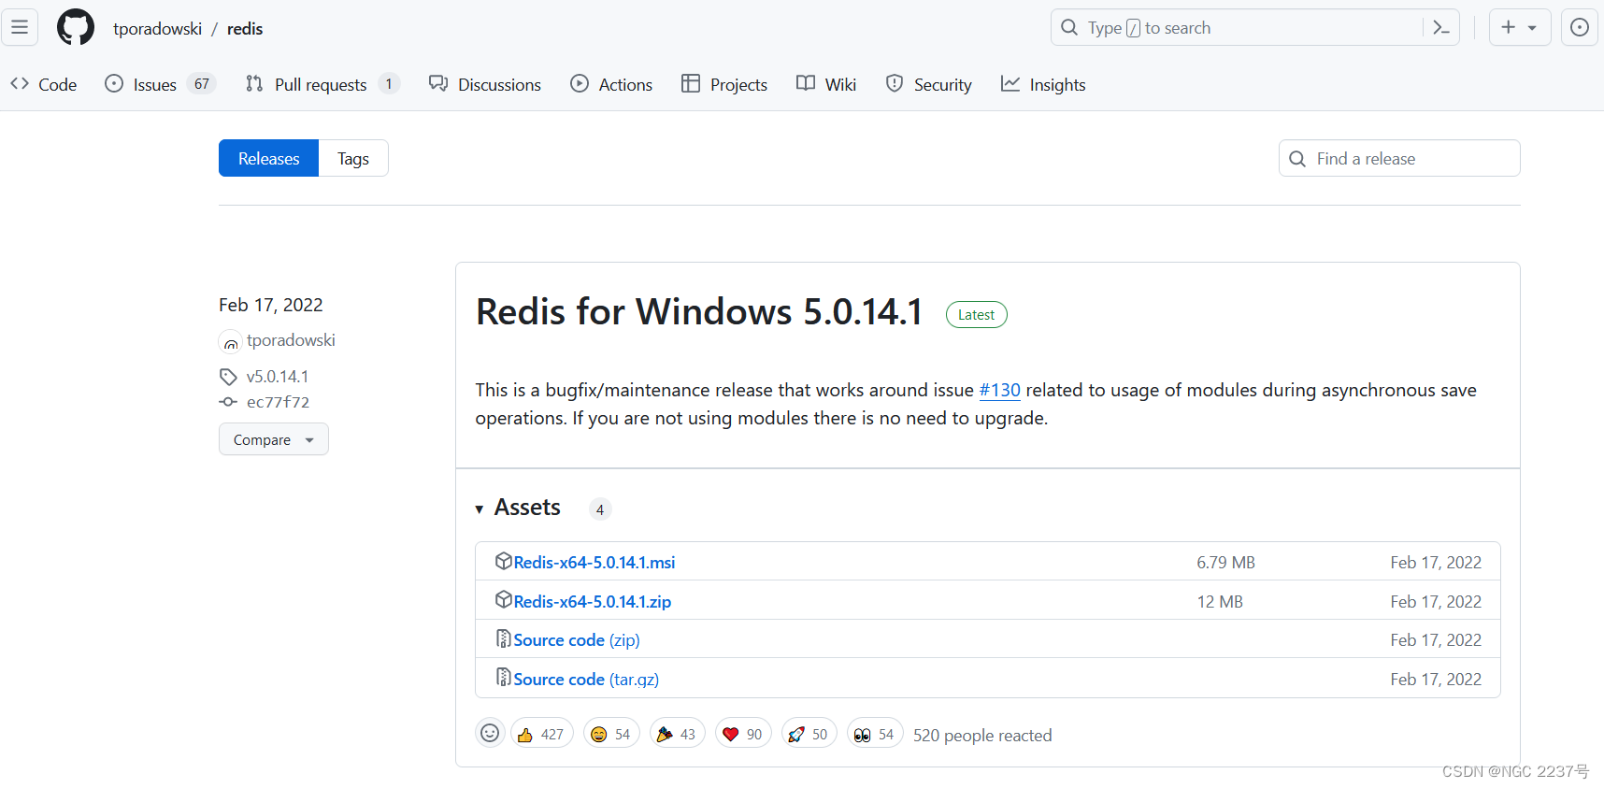The image size is (1604, 788).
Task: Open the Issues tab
Action: click(x=160, y=84)
